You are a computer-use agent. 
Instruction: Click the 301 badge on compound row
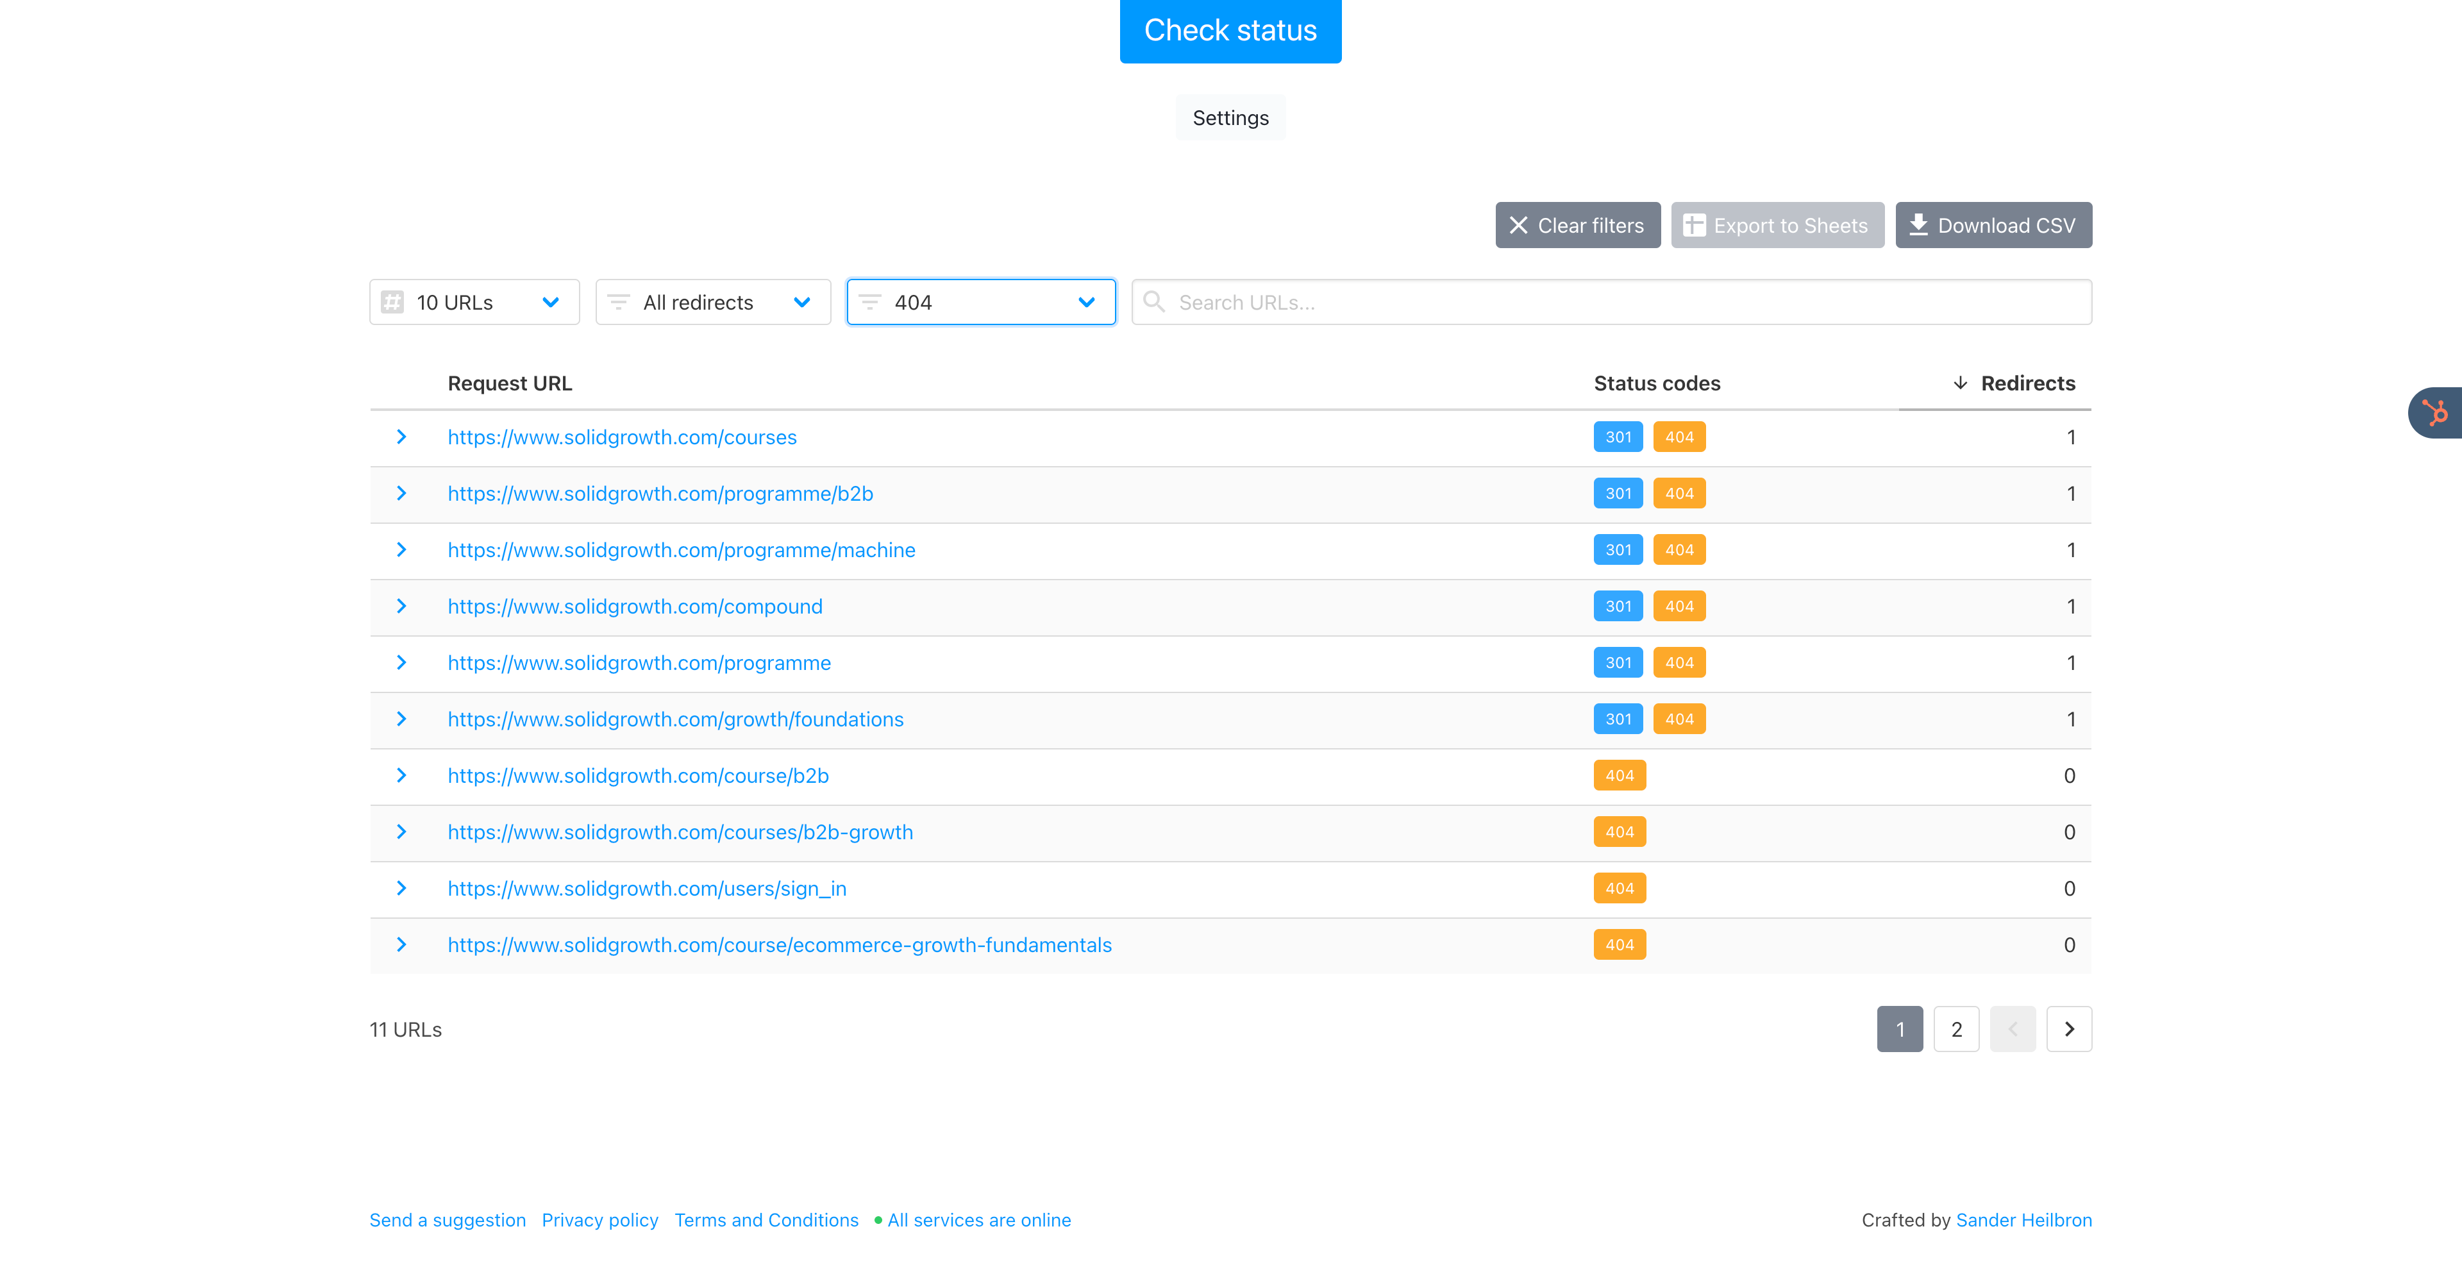(1617, 606)
